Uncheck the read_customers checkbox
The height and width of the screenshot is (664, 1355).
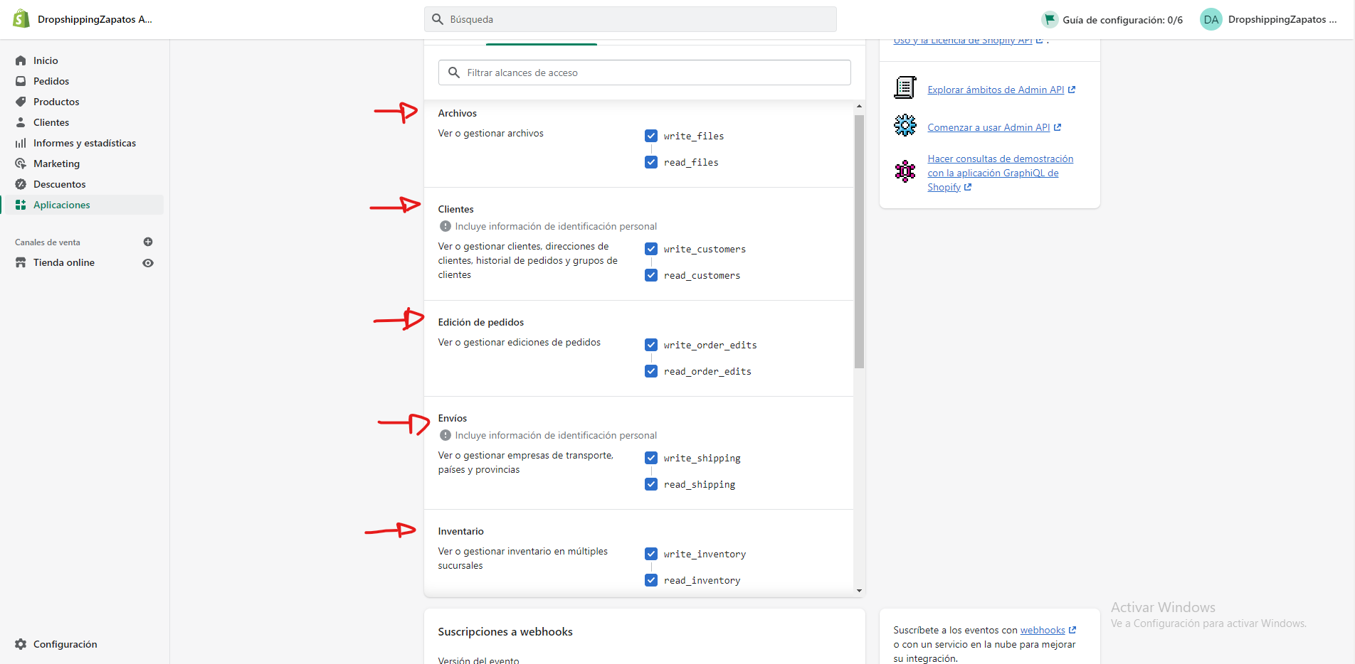tap(651, 275)
